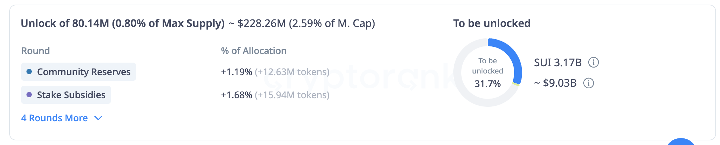
Task: Click the Round column header
Action: click(35, 51)
